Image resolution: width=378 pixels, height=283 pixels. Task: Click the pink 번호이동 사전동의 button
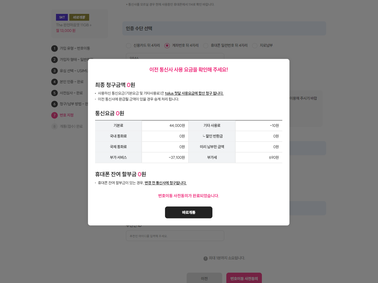[x=244, y=278]
